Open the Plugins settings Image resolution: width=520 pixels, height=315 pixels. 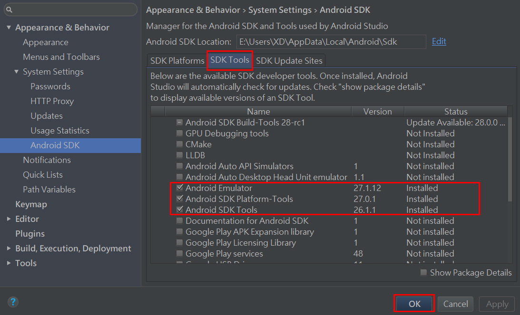[x=30, y=233]
